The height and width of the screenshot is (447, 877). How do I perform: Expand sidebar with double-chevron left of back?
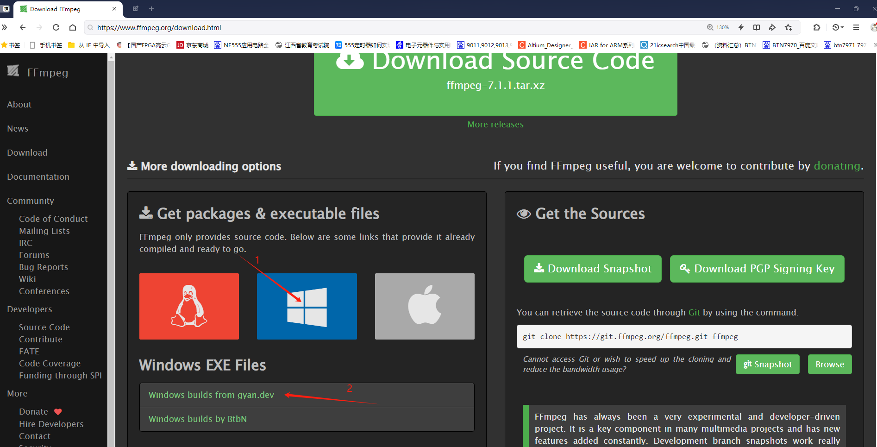pyautogui.click(x=5, y=27)
